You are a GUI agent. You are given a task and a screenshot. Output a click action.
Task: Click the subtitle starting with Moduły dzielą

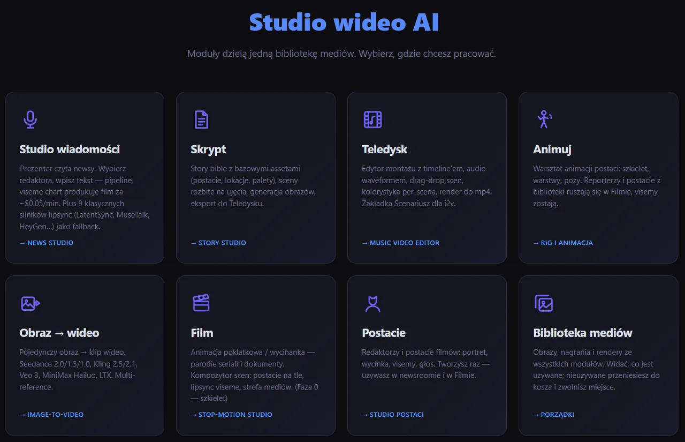coord(341,54)
